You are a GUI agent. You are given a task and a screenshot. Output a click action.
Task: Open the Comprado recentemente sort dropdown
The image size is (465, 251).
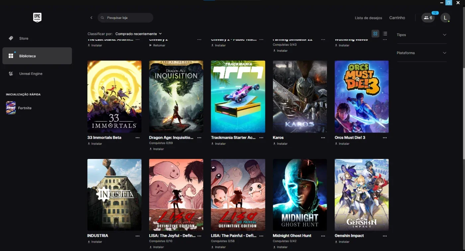pos(139,34)
